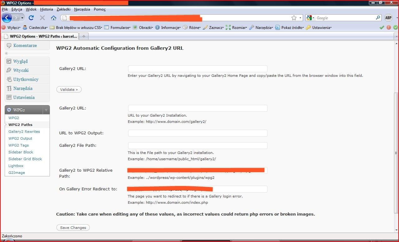Viewport: 399px width, 242px height.
Task: Open the search engine chooser next to Google
Action: (x=310, y=18)
